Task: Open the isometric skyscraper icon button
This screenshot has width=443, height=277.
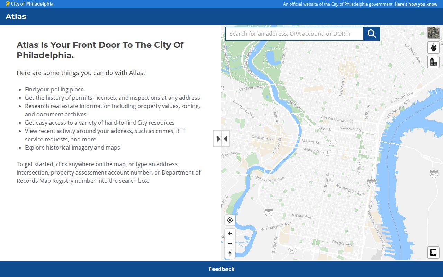Action: (x=433, y=47)
